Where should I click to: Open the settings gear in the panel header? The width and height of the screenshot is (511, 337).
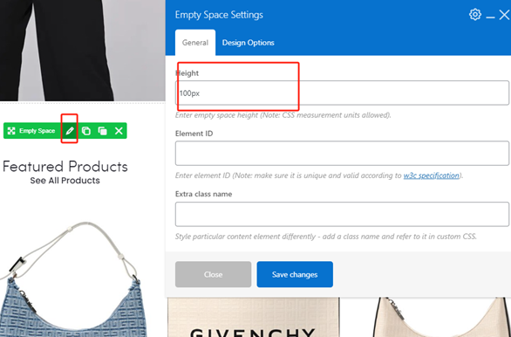click(x=475, y=15)
